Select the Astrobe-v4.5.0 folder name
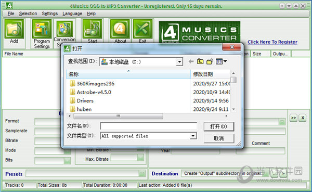Screen dimensions: 312x192 click(x=94, y=92)
